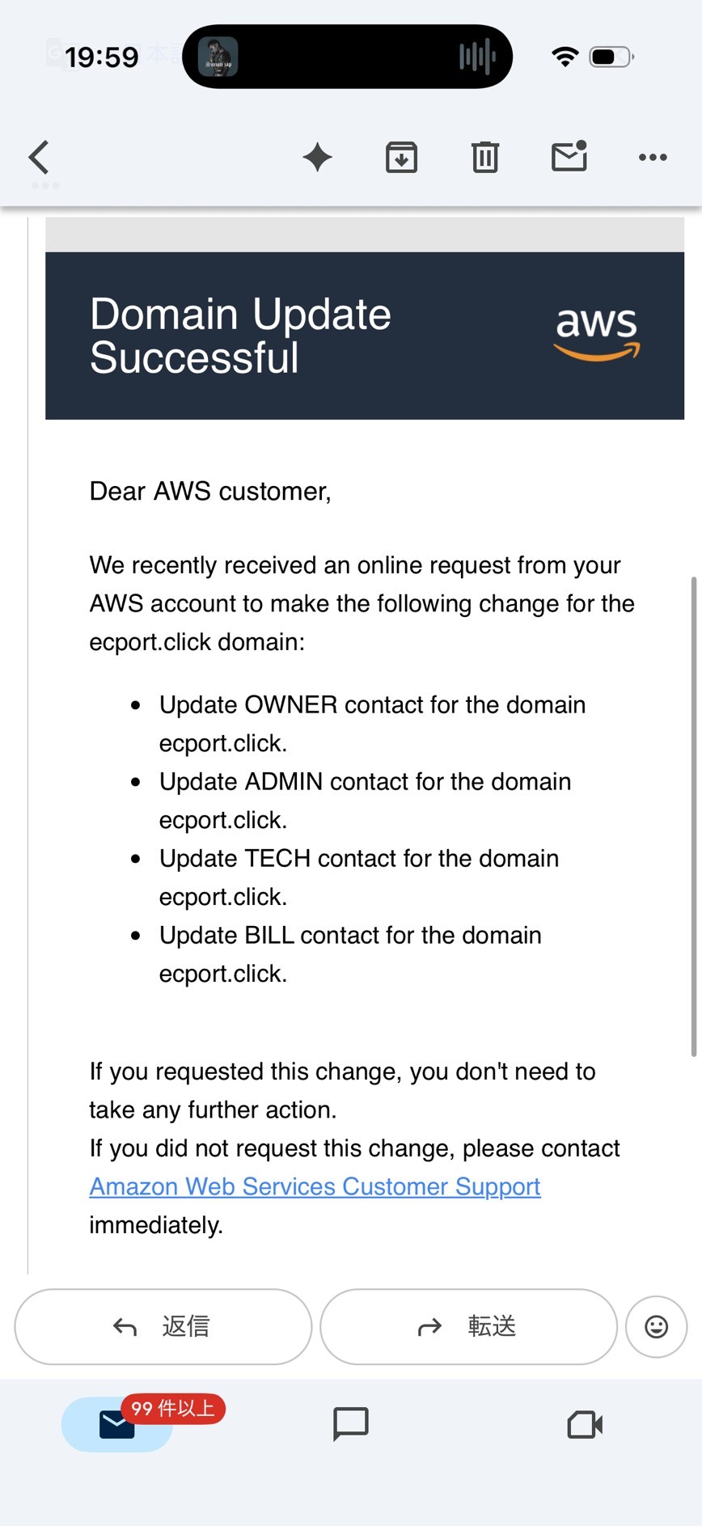This screenshot has width=702, height=1526.
Task: Open the Meet video tab
Action: coord(585,1424)
